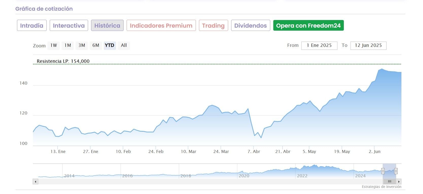Choose the 6M zoom range
Image resolution: width=423 pixels, height=194 pixels.
(96, 46)
